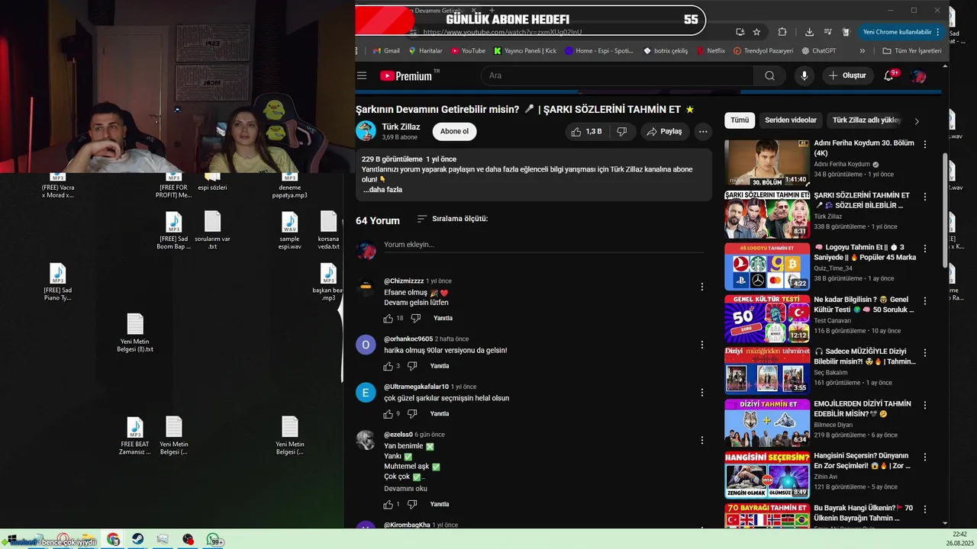Image resolution: width=977 pixels, height=549 pixels.
Task: Open the Sıralama ölçütü sort dropdown
Action: tap(453, 219)
